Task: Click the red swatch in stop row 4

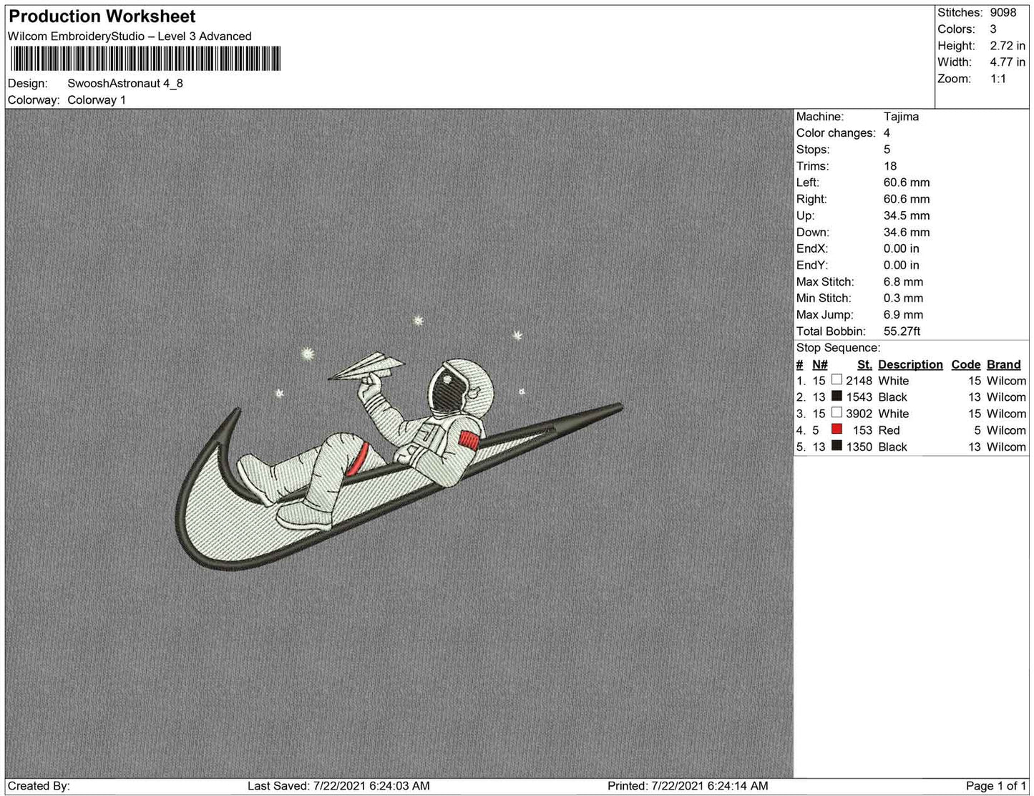Action: pyautogui.click(x=837, y=429)
